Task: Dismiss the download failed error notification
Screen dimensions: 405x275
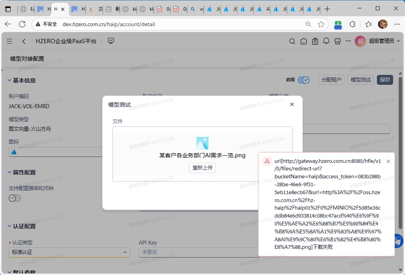Action: click(x=388, y=161)
